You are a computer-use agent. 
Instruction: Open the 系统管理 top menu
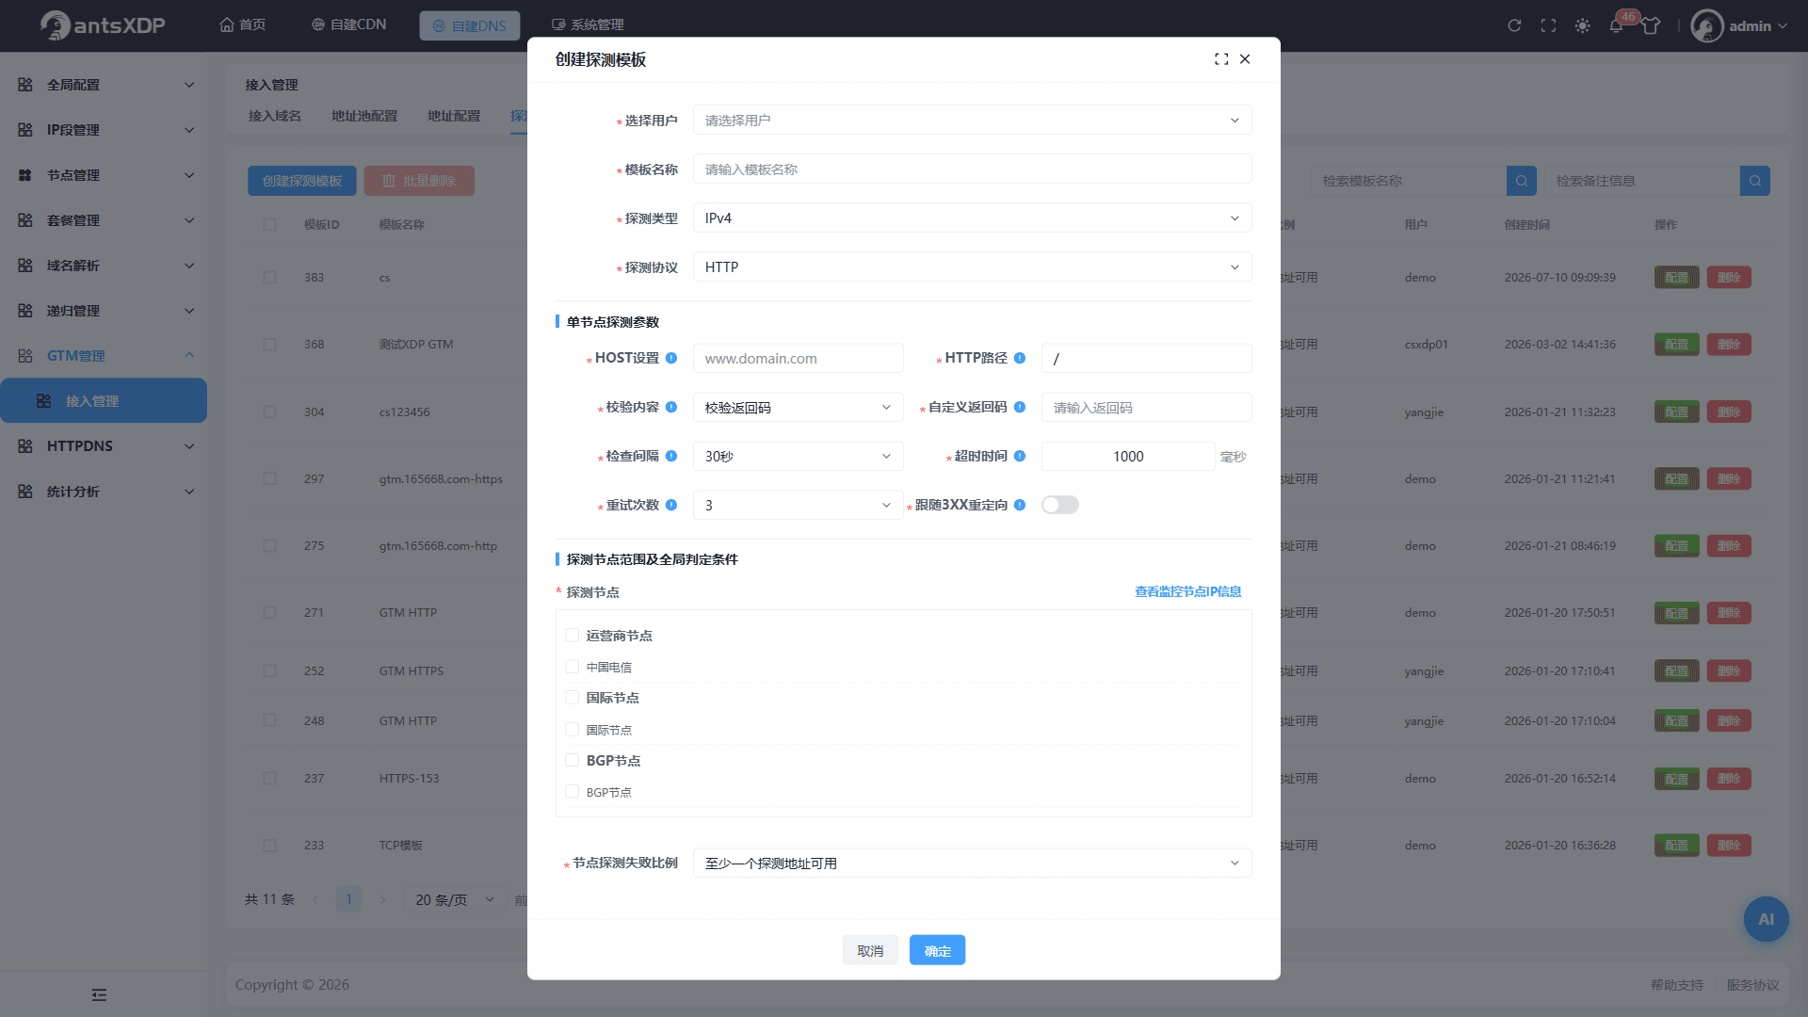(588, 24)
